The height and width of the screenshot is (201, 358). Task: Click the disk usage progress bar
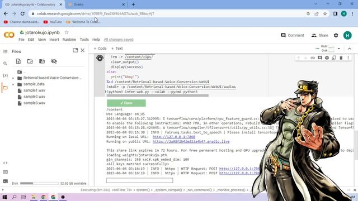tap(39, 183)
